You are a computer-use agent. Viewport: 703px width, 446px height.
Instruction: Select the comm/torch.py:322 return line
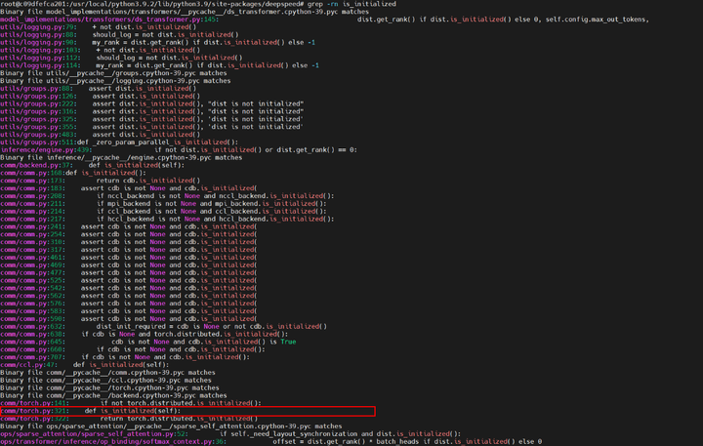tap(129, 419)
